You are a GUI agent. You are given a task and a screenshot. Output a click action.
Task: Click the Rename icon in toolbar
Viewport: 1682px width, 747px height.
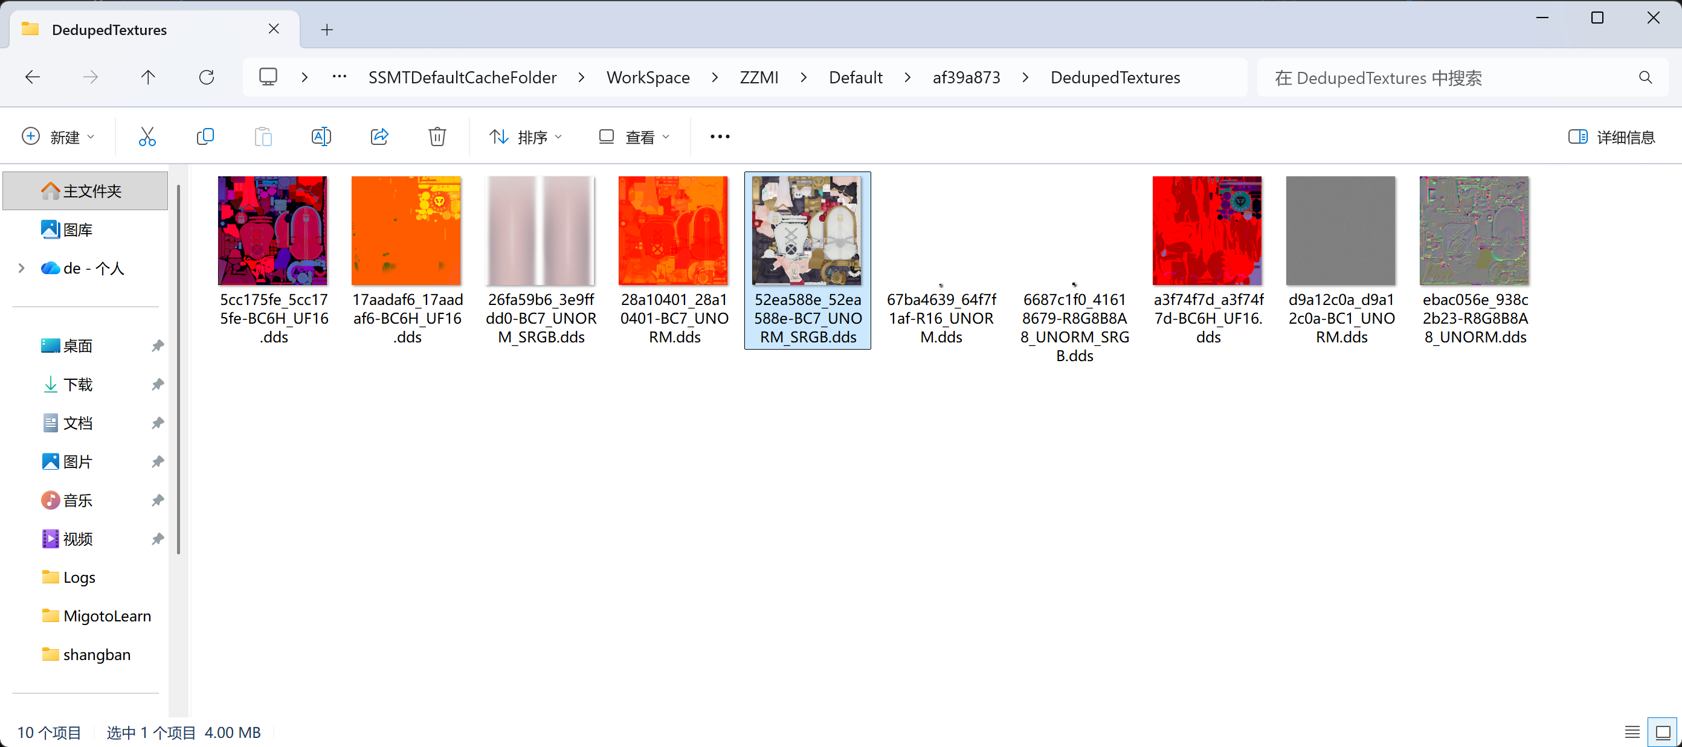321,137
